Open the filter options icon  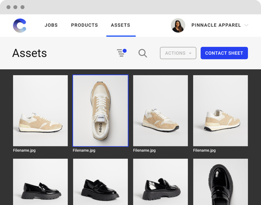point(122,53)
